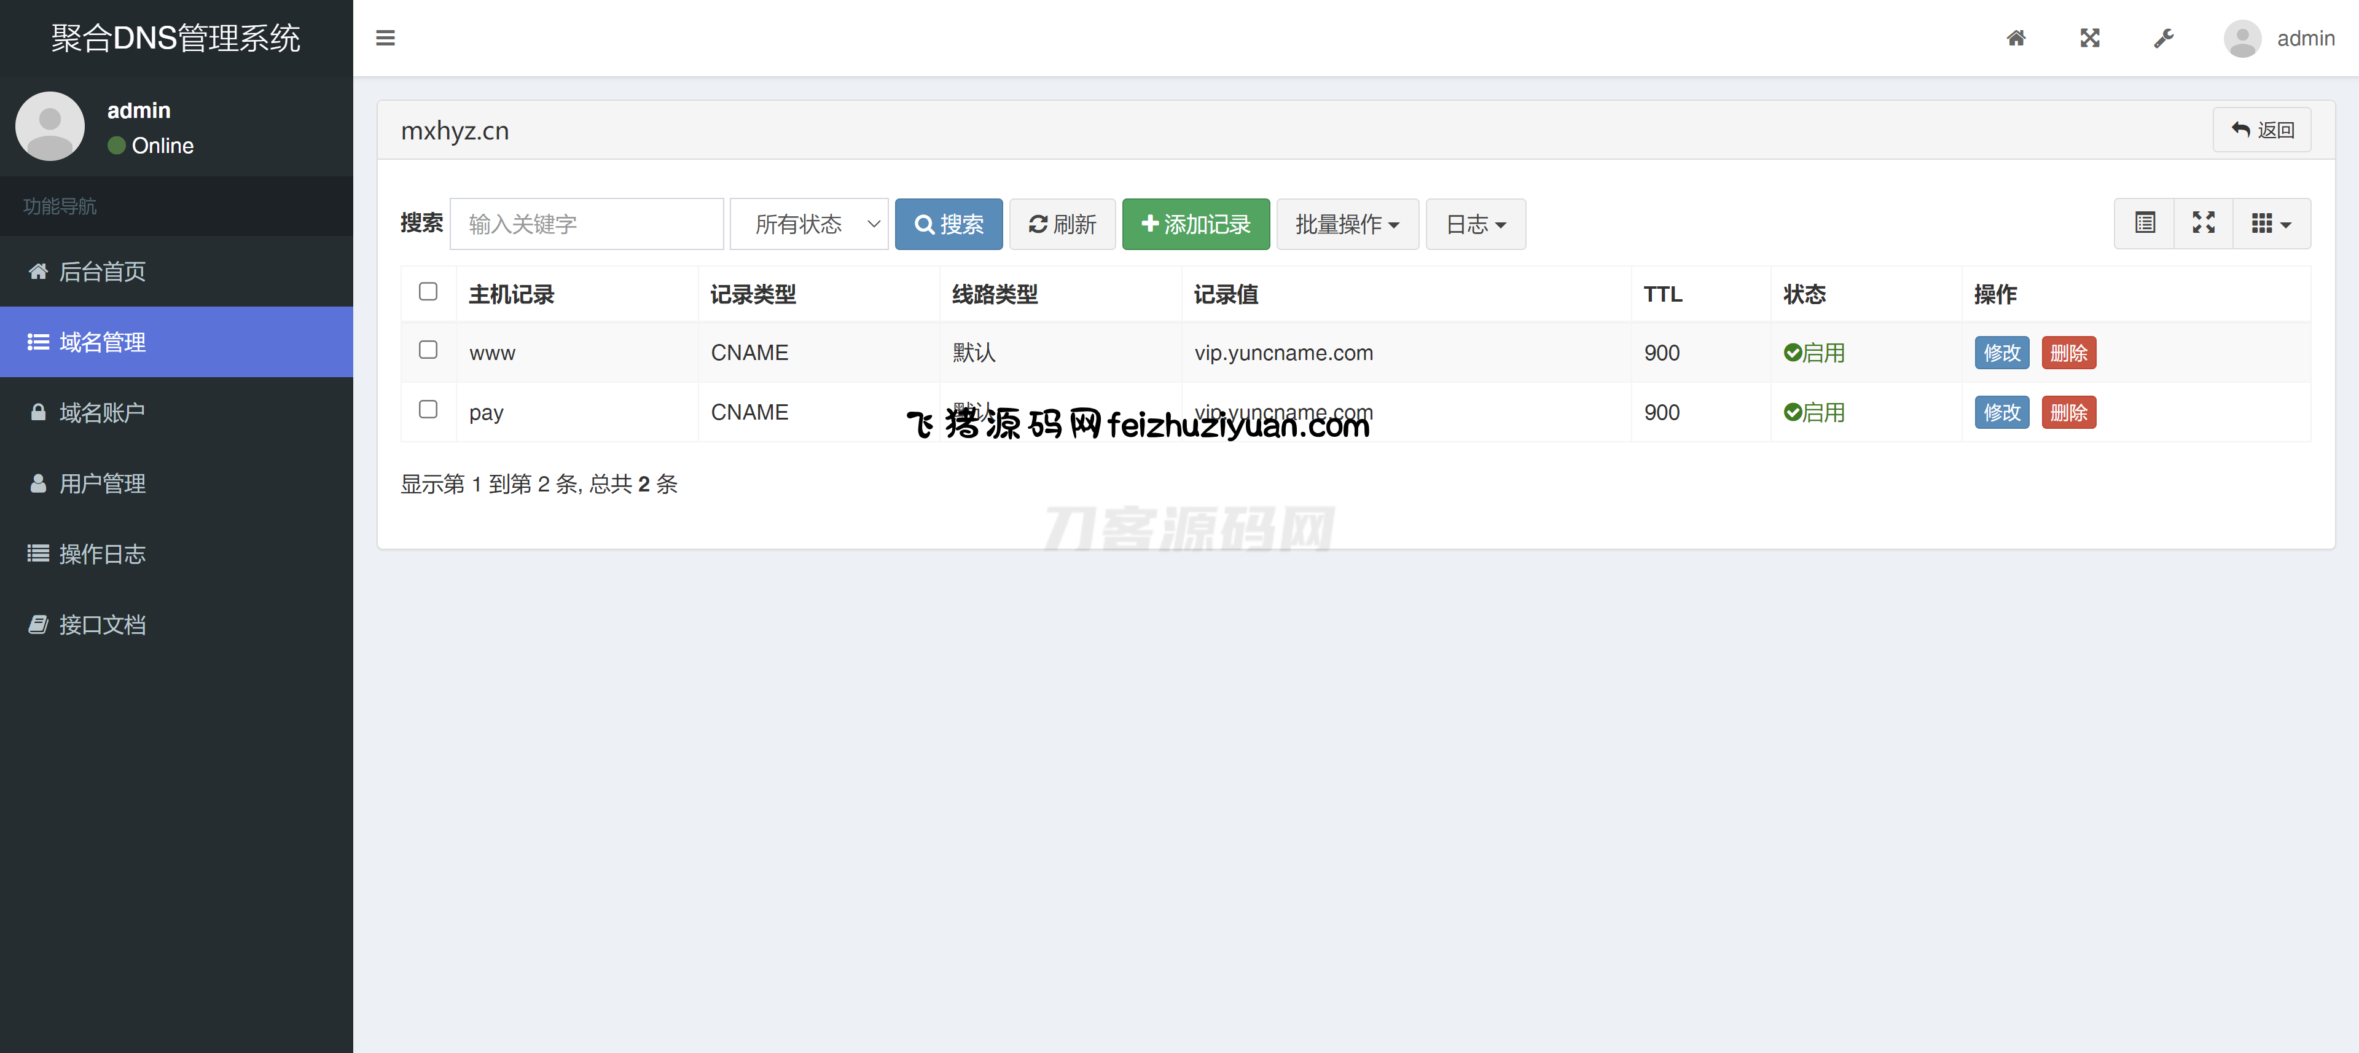Go to 操作日志 sidebar item
Image resolution: width=2359 pixels, height=1053 pixels.
pyautogui.click(x=101, y=554)
